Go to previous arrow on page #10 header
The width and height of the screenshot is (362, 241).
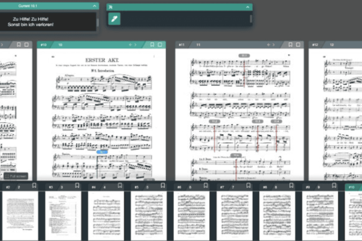tap(130, 45)
